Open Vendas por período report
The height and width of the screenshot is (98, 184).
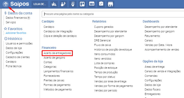click(106, 90)
